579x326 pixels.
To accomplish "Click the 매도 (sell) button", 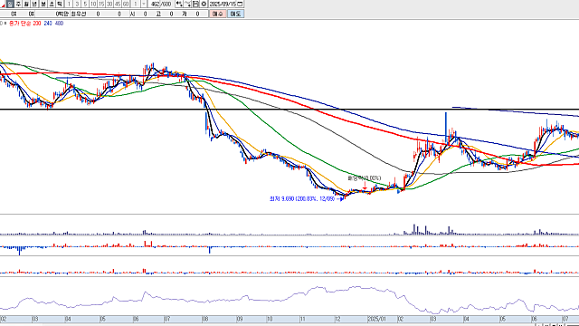I will pyautogui.click(x=235, y=14).
